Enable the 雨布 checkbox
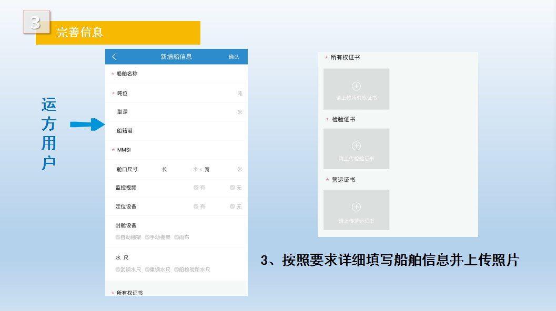556x311 pixels. [177, 237]
